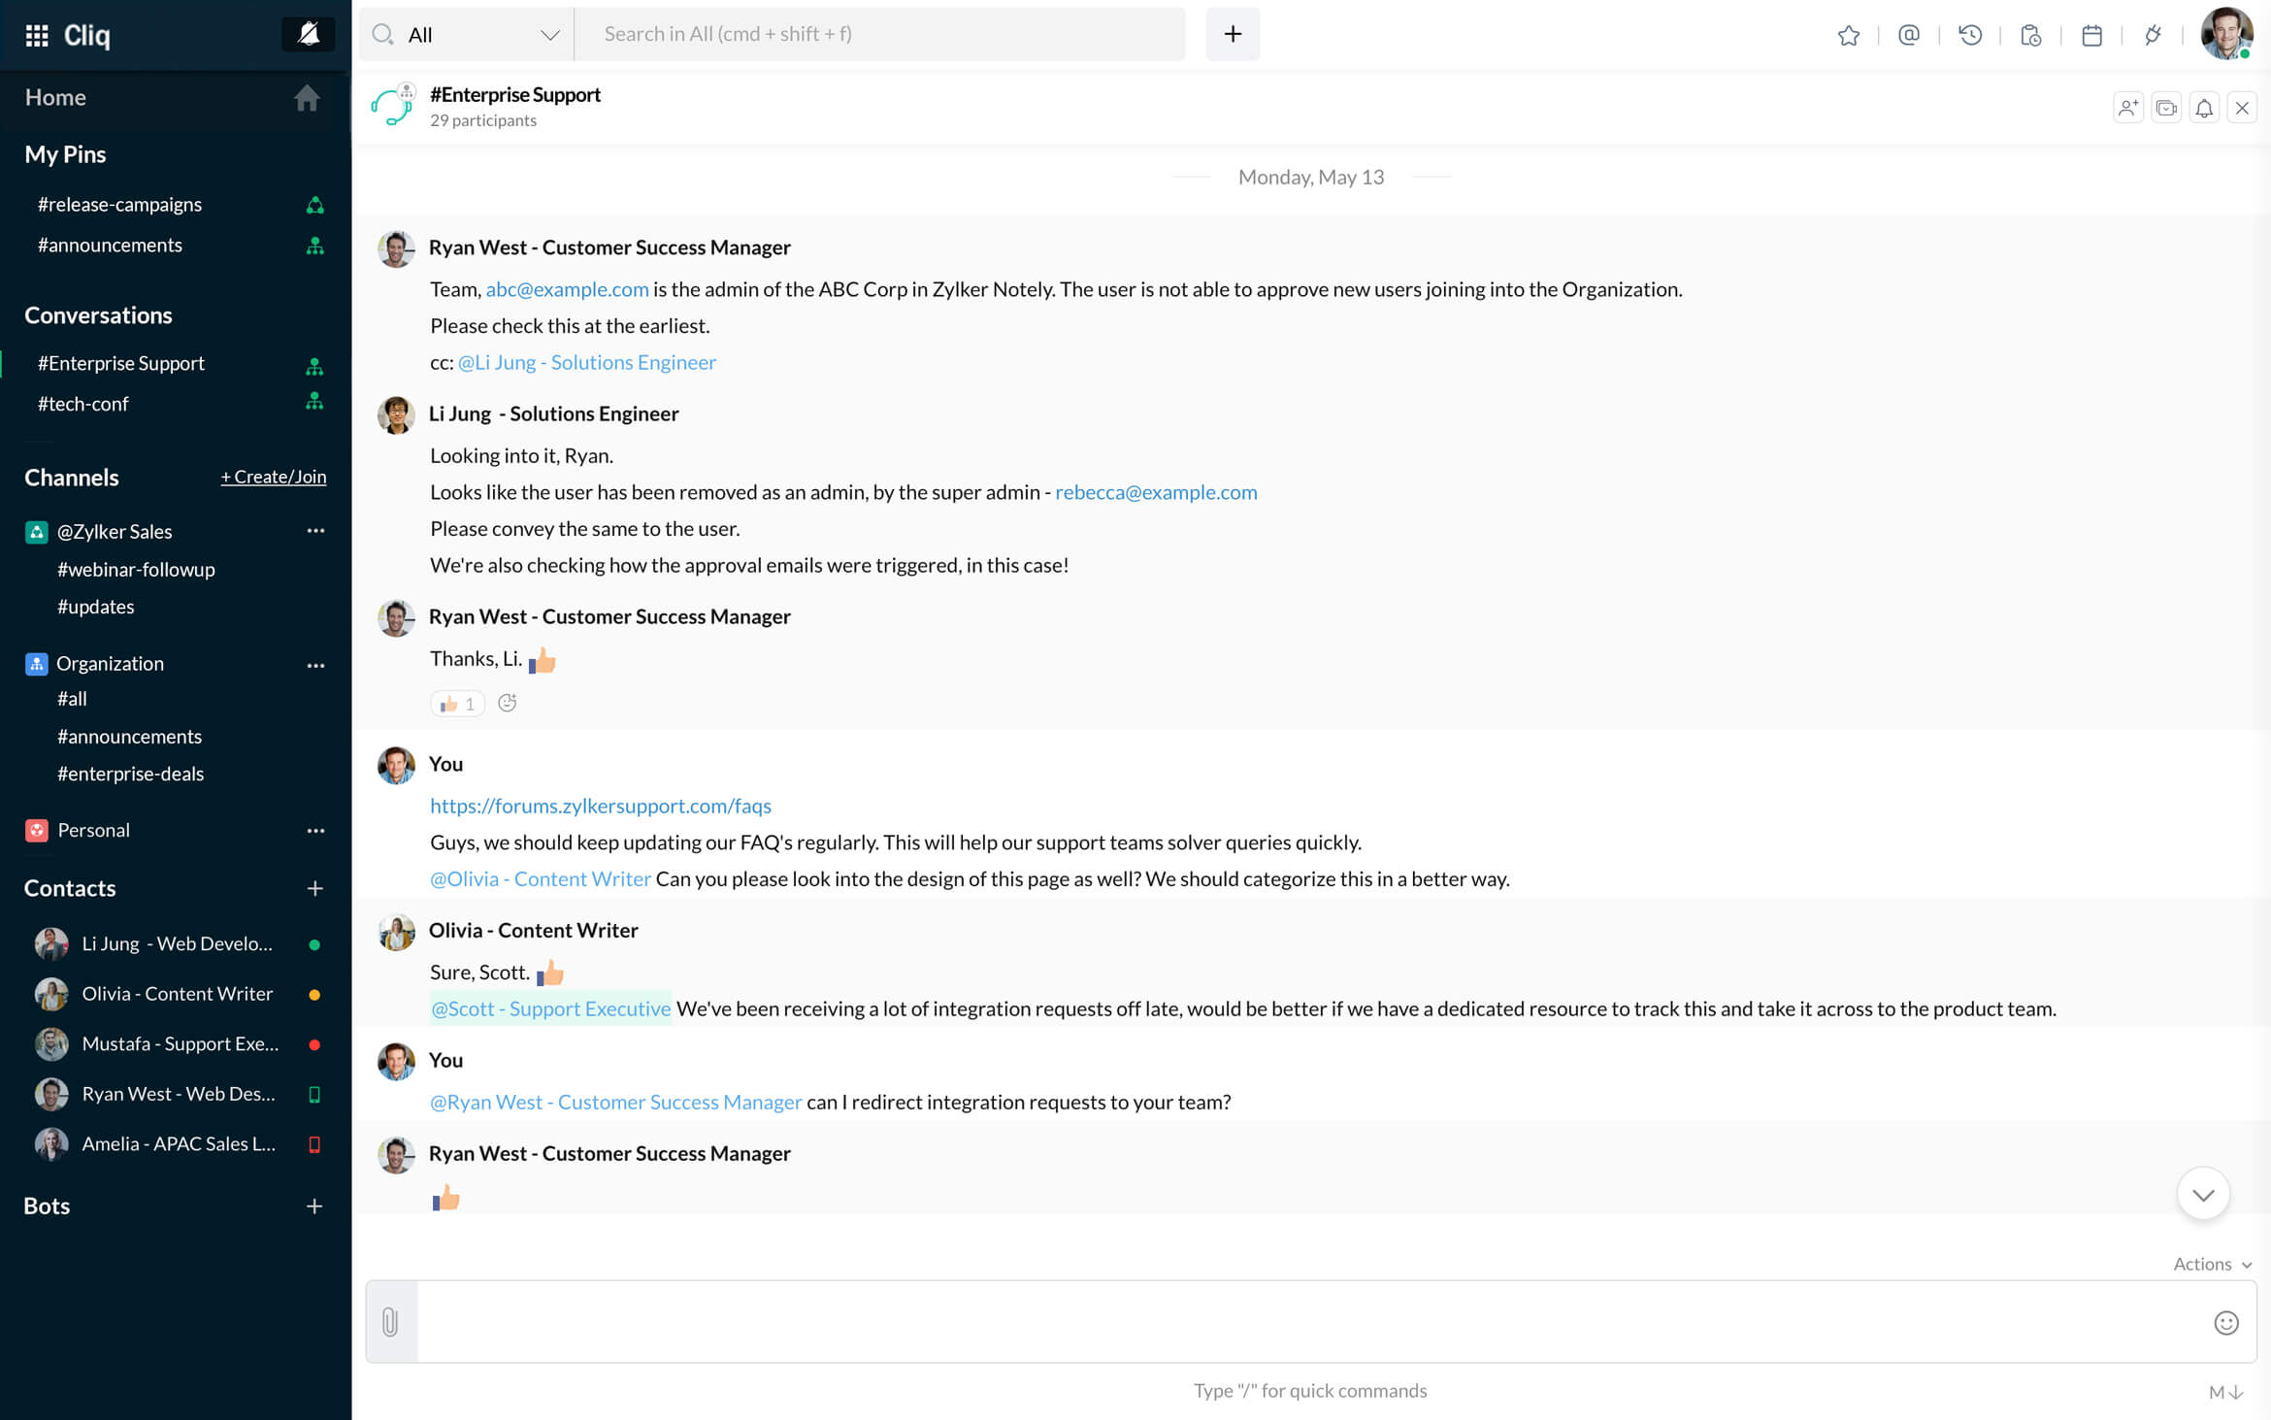2271x1420 pixels.
Task: Click the abc@example.com email link
Action: click(x=567, y=289)
